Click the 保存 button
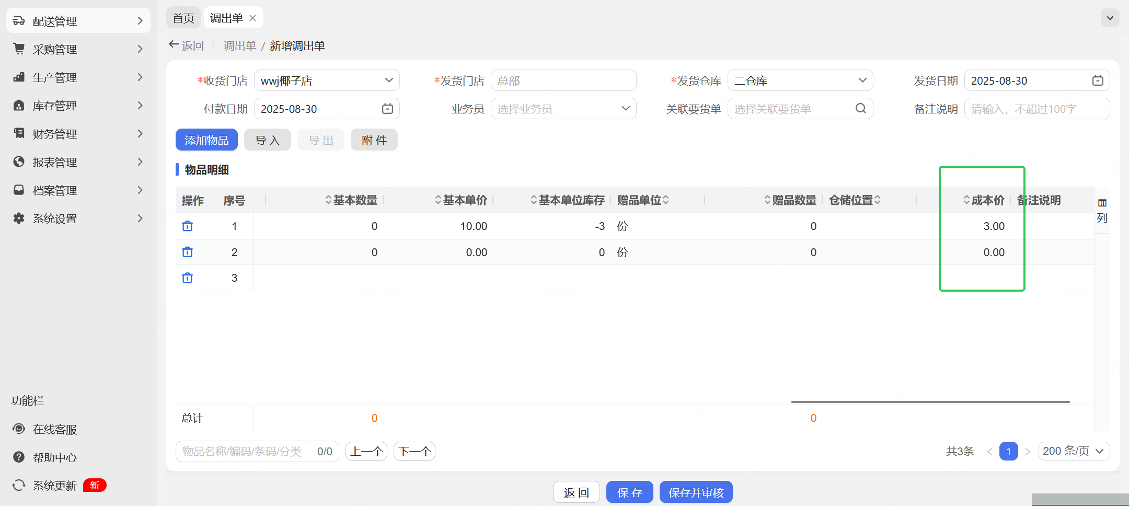Viewport: 1129px width, 506px height. point(630,492)
